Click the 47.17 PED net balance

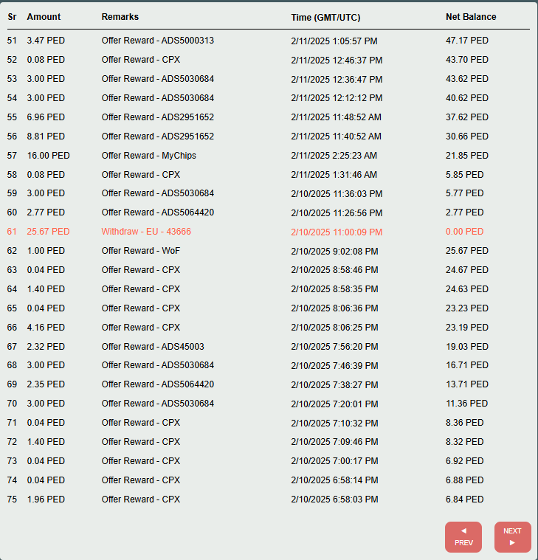pos(467,41)
